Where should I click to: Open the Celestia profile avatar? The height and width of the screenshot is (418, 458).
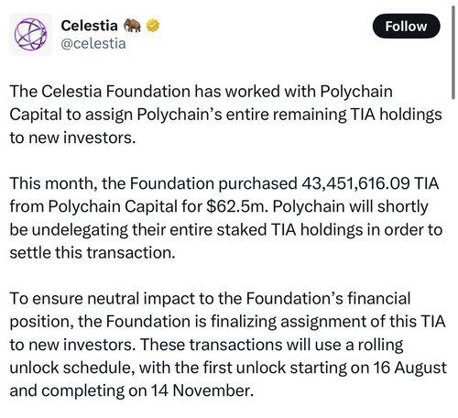31,34
